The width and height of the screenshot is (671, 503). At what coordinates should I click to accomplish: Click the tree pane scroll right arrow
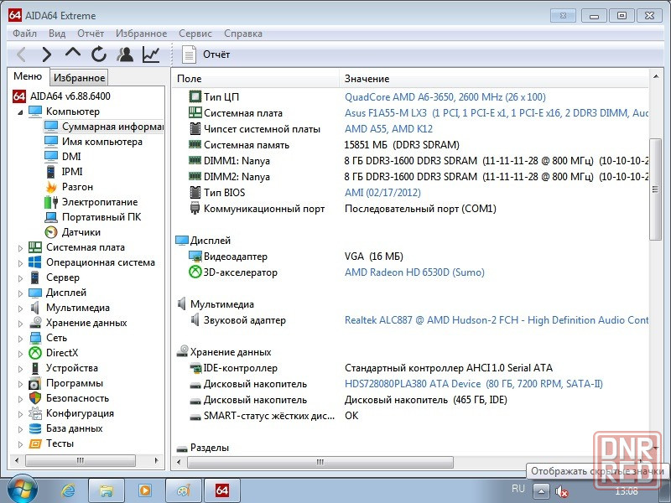pyautogui.click(x=156, y=460)
